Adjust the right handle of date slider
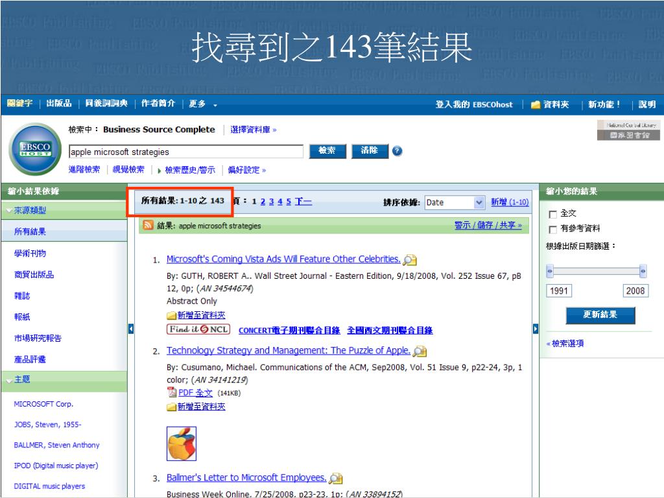The height and width of the screenshot is (498, 664). point(643,271)
